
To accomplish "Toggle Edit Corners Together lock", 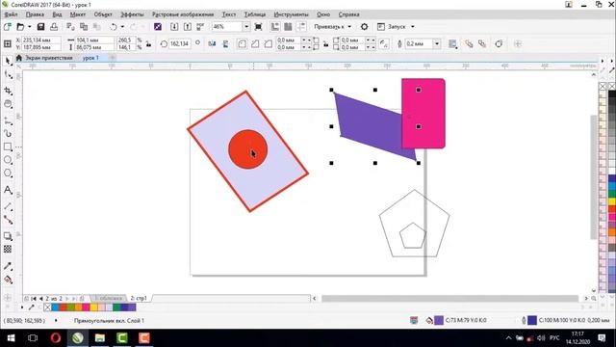I will coord(325,43).
